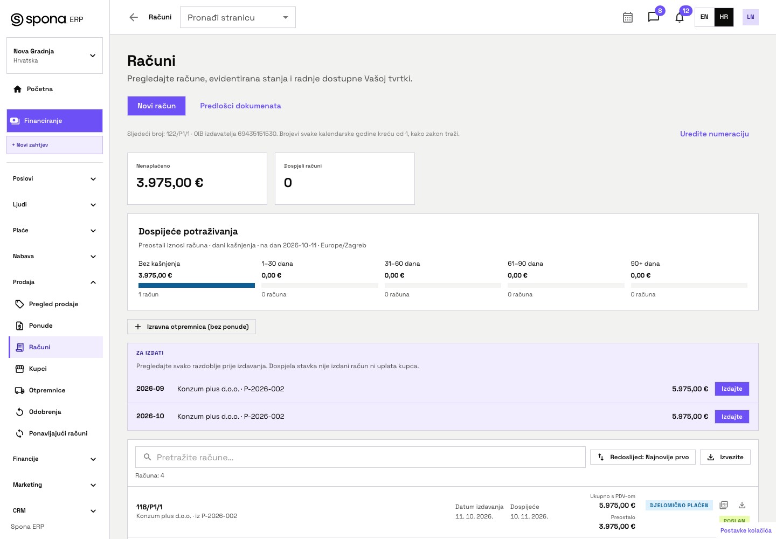Expand the CRM sidebar section
776x539 pixels.
(x=54, y=510)
